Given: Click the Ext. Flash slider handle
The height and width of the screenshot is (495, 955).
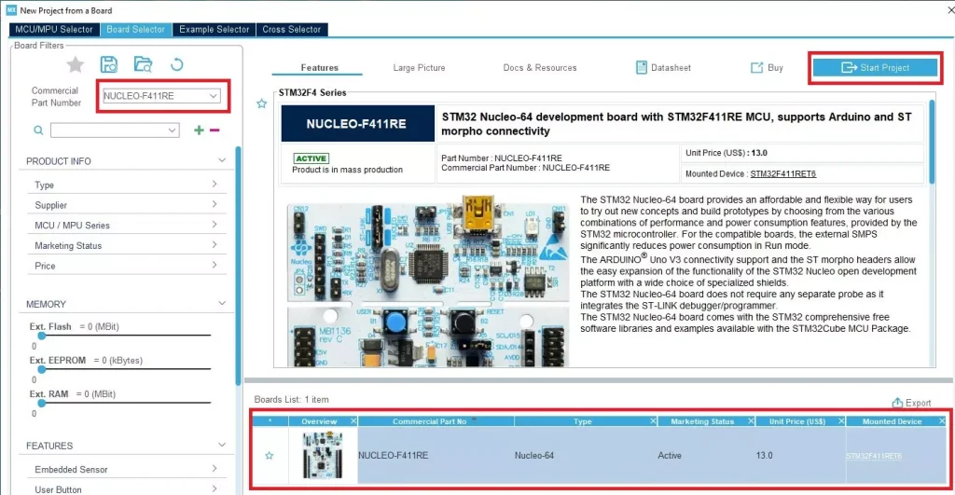Looking at the screenshot, I should pos(40,336).
